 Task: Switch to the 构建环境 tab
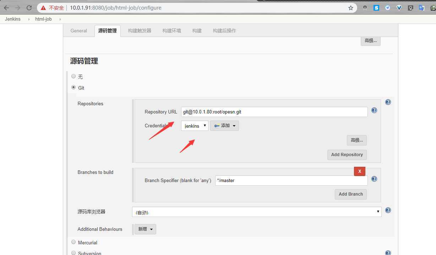[x=172, y=31]
